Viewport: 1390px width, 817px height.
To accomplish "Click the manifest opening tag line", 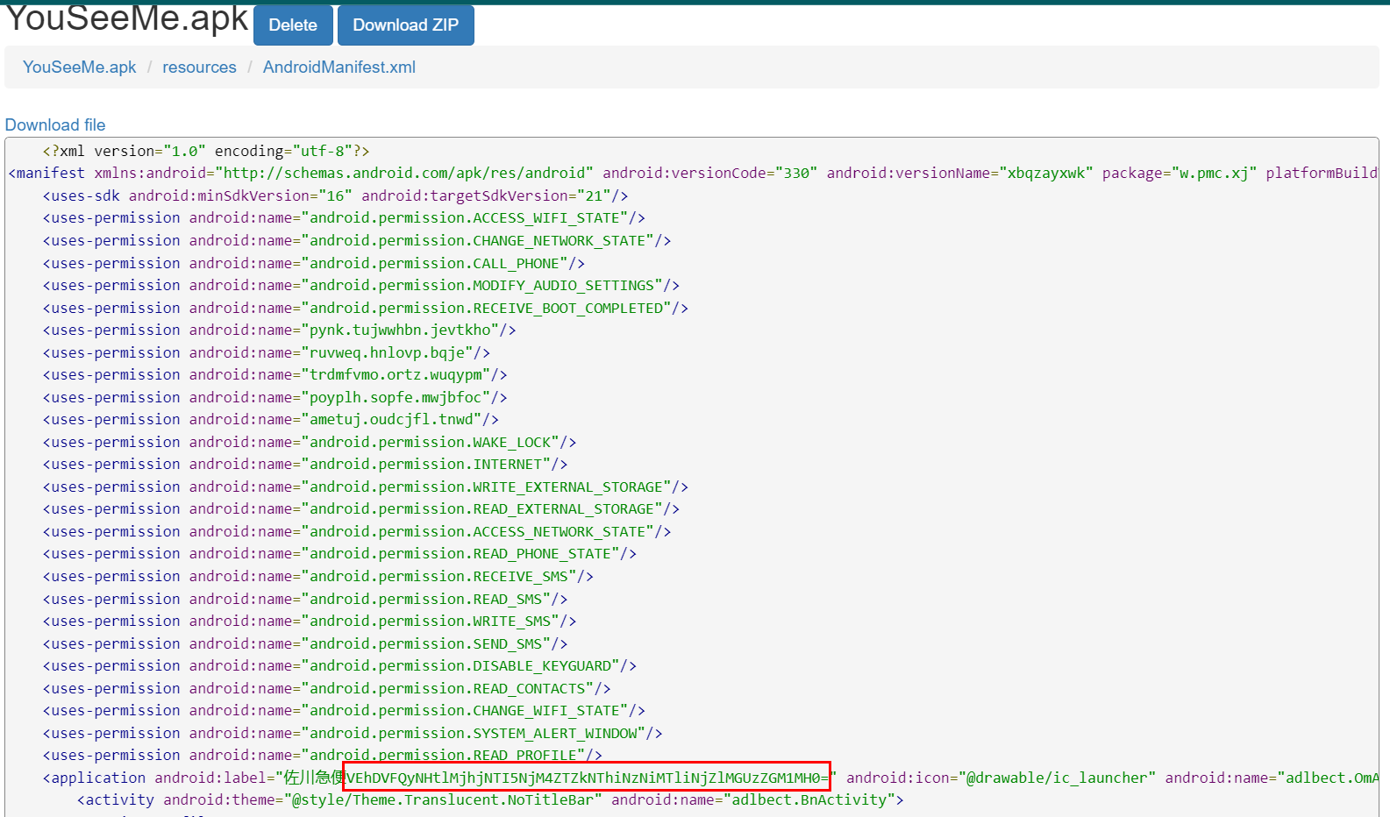I will [693, 174].
